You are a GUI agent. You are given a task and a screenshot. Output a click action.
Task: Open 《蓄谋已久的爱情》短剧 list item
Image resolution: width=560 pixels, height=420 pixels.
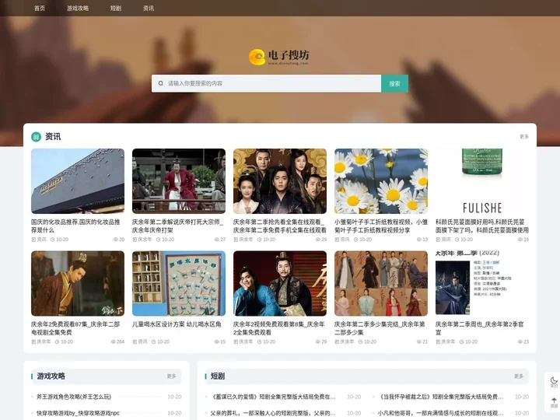274,397
